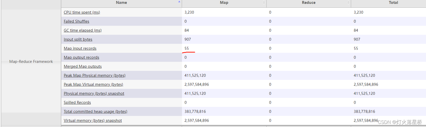Screen dimensions: 426x127
Task: Select Map value 0 for Merged Map outputs
Action: pyautogui.click(x=186, y=66)
